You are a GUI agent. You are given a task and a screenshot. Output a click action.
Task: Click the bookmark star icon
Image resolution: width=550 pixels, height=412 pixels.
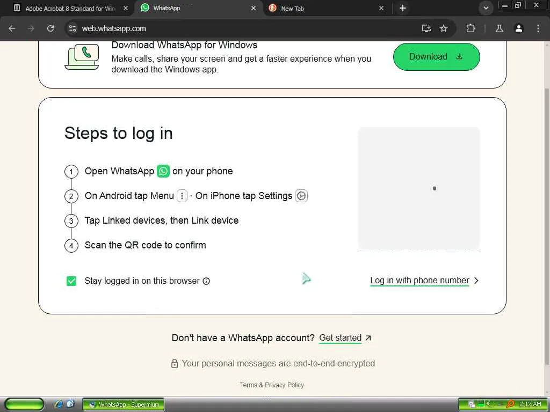point(444,28)
